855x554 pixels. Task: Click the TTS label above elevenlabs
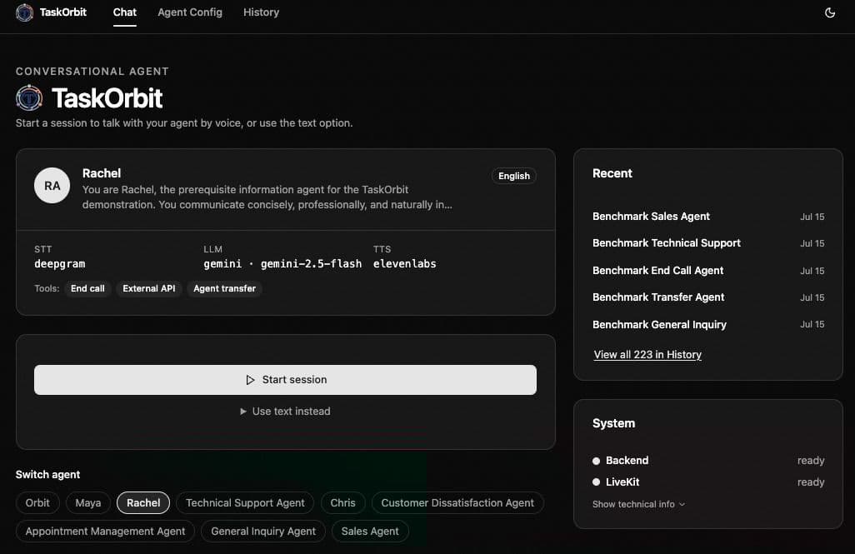382,249
